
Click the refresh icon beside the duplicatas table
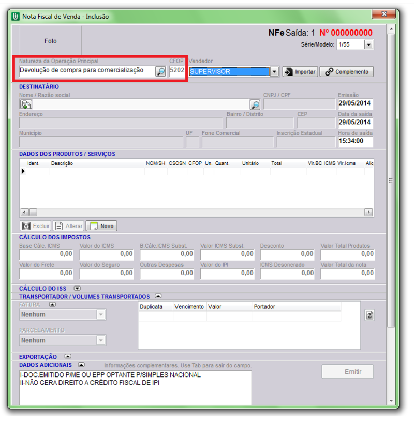coord(369,315)
